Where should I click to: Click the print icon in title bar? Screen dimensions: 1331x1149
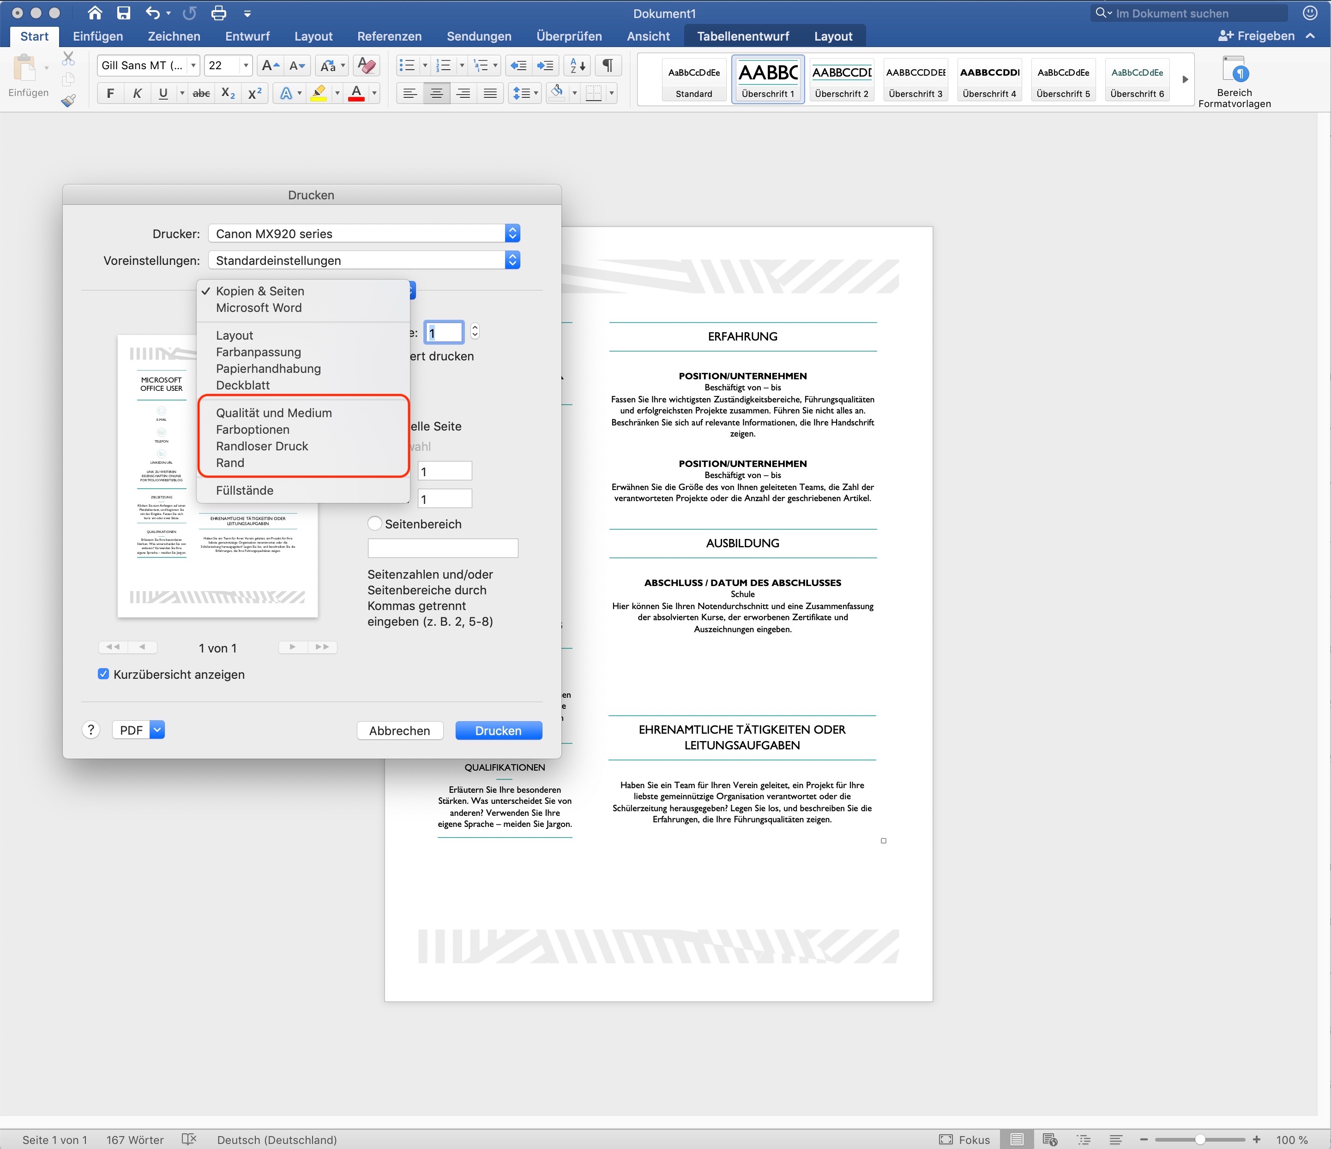pyautogui.click(x=219, y=13)
